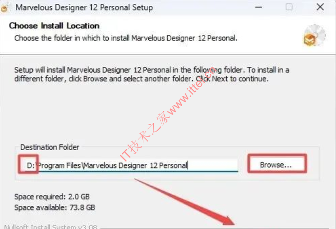Click the Marvelous Designer icon in title bar

pos(4,7)
